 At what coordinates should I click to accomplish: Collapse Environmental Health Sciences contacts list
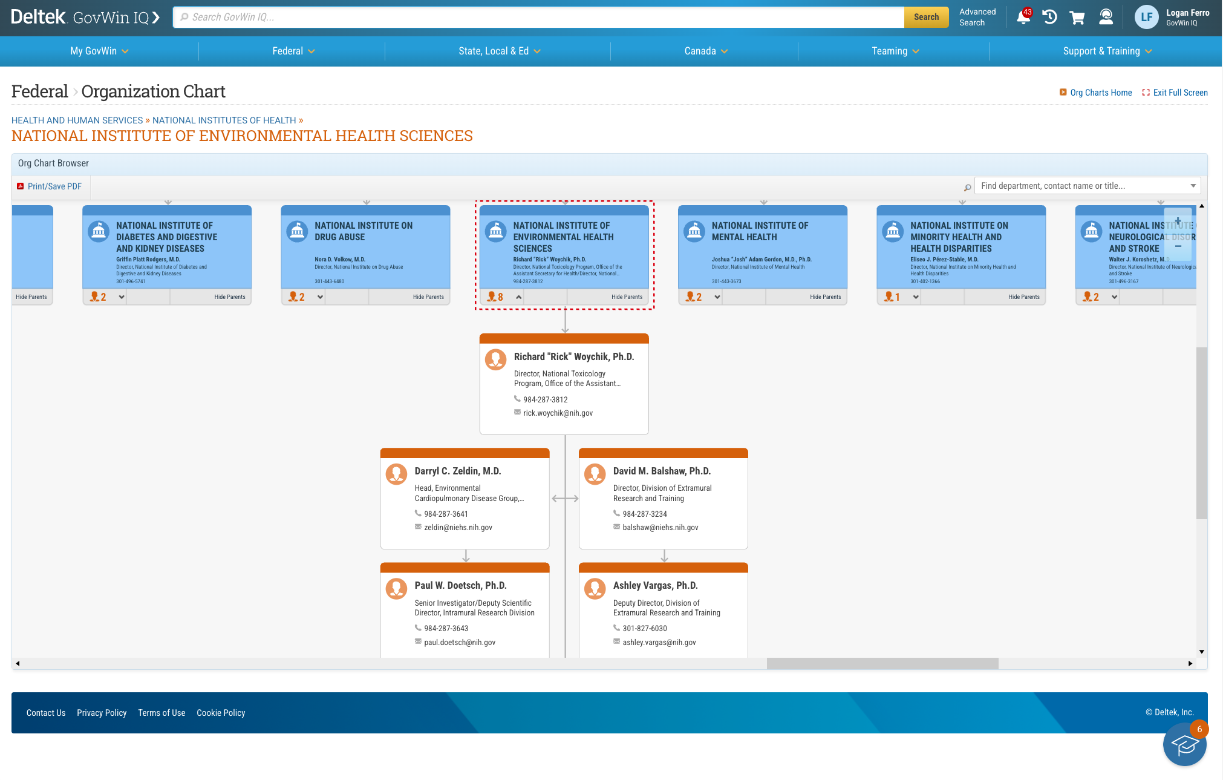[518, 297]
